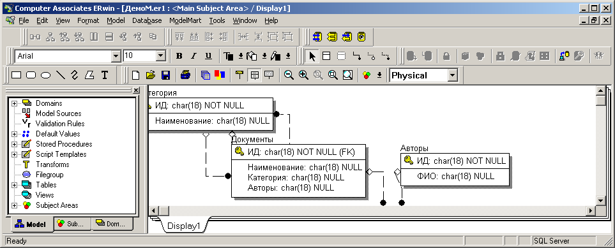The image size is (615, 248).
Task: Open the ModelMart menu
Action: pos(185,20)
